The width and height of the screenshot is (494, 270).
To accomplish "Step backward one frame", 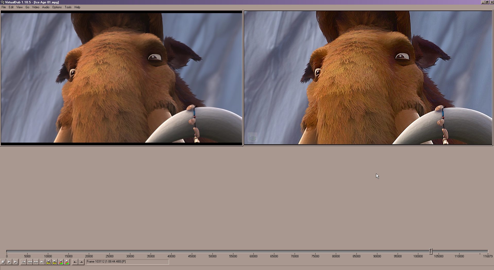I will click(x=30, y=262).
